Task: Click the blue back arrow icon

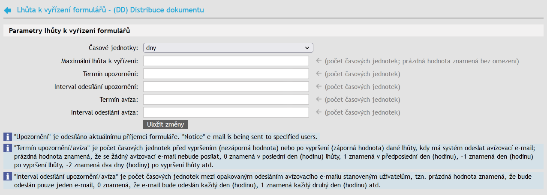Action: [x=7, y=10]
